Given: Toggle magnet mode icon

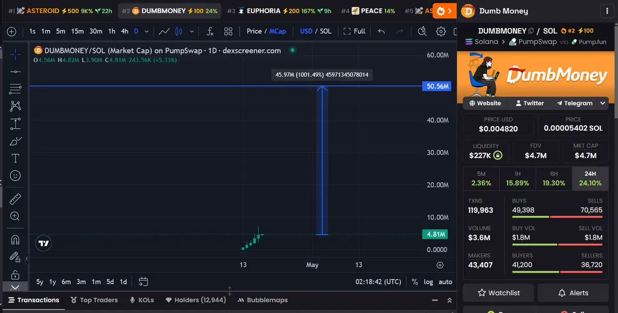Looking at the screenshot, I should coord(15,240).
